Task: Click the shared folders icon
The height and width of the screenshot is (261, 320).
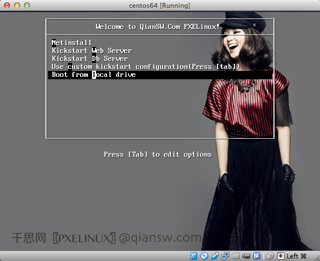Action: (235, 256)
